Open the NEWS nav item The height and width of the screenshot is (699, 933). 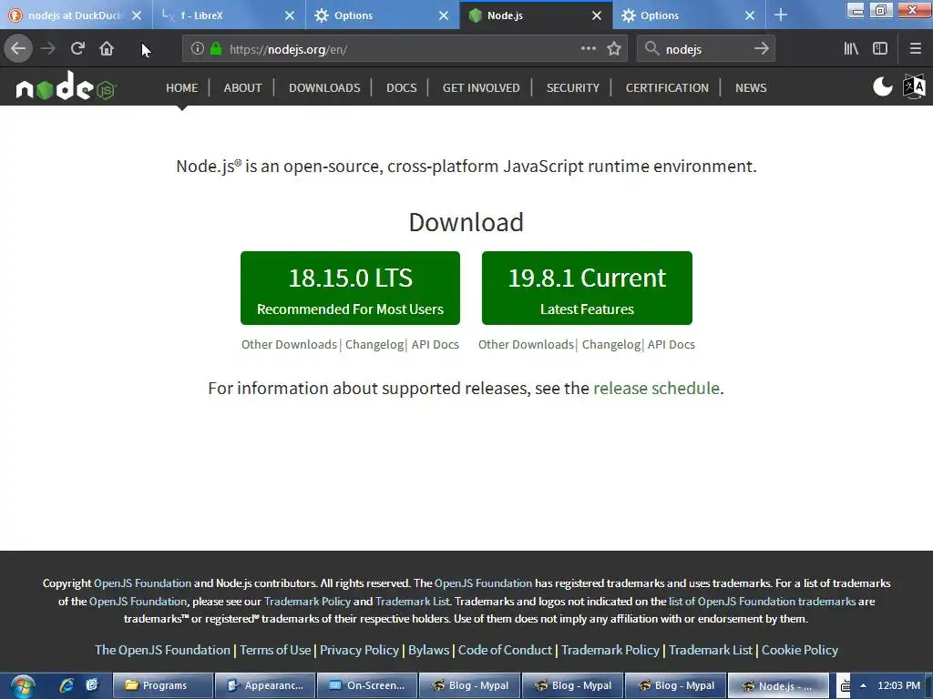751,88
